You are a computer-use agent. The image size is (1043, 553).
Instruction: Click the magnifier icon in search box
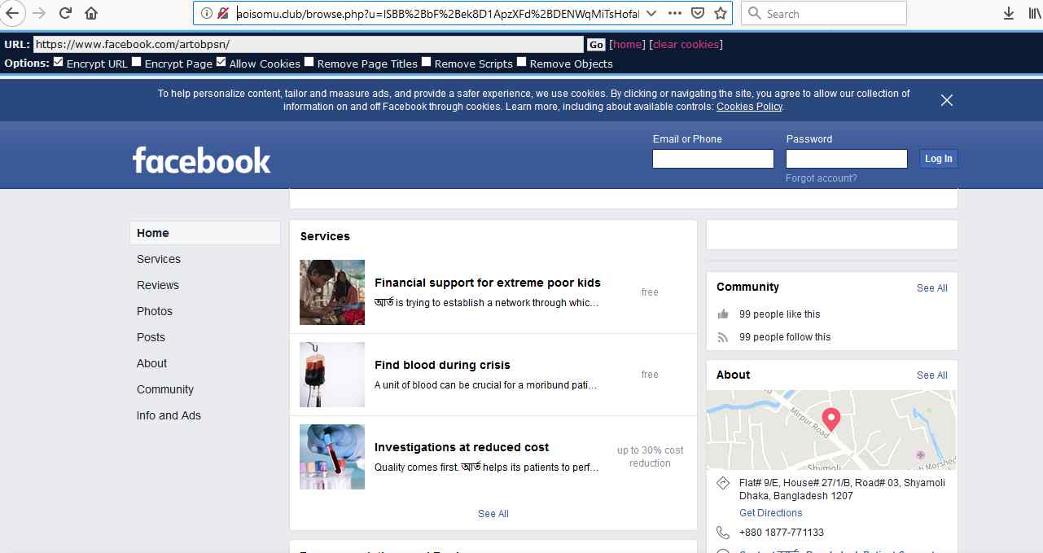[x=755, y=13]
